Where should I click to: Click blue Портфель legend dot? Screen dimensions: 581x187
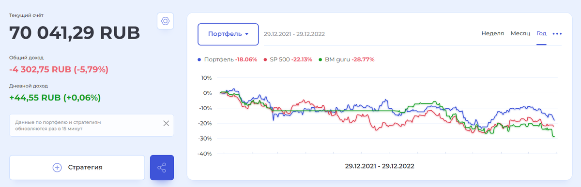(200, 59)
